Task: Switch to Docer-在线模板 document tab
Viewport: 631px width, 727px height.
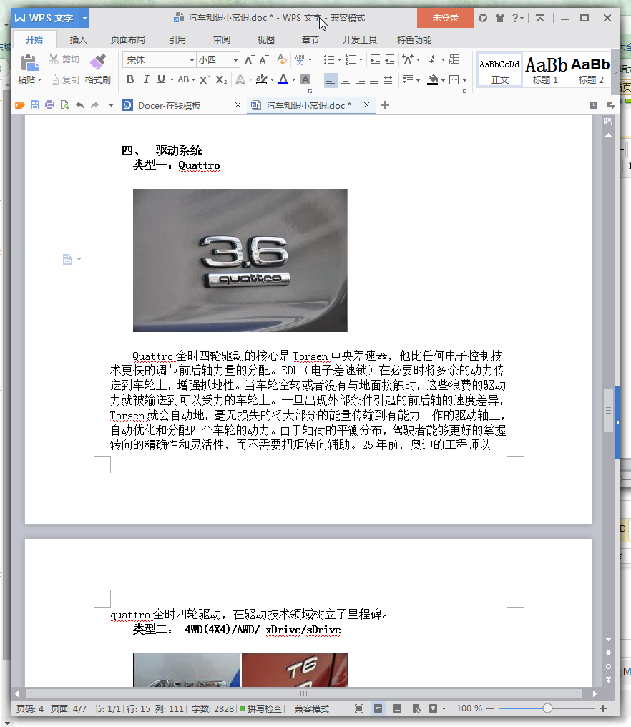Action: 170,106
